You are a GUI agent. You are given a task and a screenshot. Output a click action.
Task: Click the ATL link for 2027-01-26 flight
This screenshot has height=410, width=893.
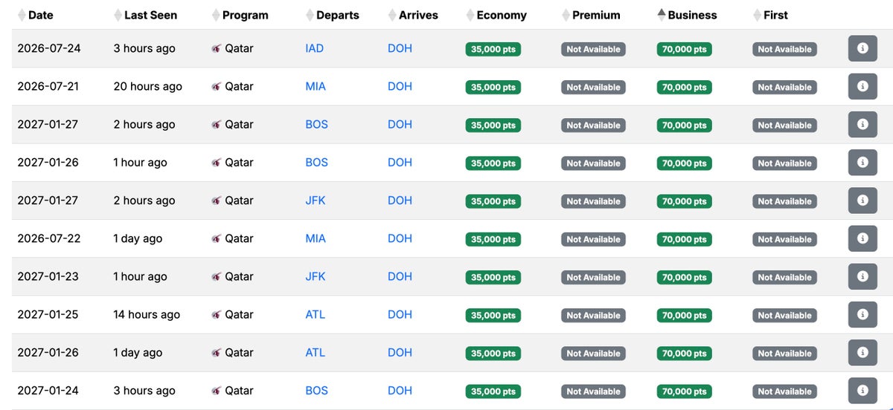[315, 353]
